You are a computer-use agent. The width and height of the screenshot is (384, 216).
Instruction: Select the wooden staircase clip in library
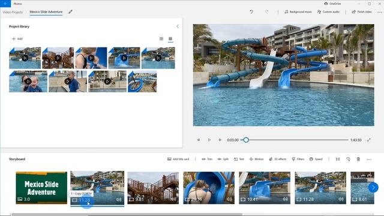[58, 58]
